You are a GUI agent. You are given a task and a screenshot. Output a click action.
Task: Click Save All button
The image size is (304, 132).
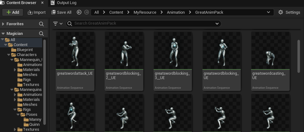point(61,12)
